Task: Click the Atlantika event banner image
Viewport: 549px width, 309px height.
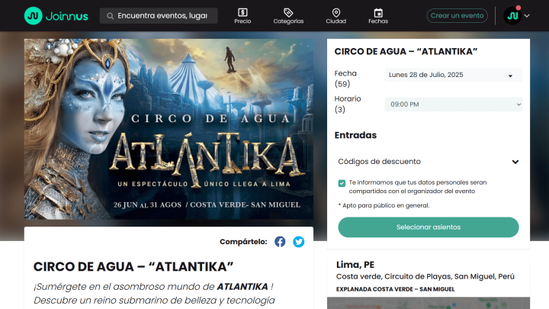Action: [169, 129]
